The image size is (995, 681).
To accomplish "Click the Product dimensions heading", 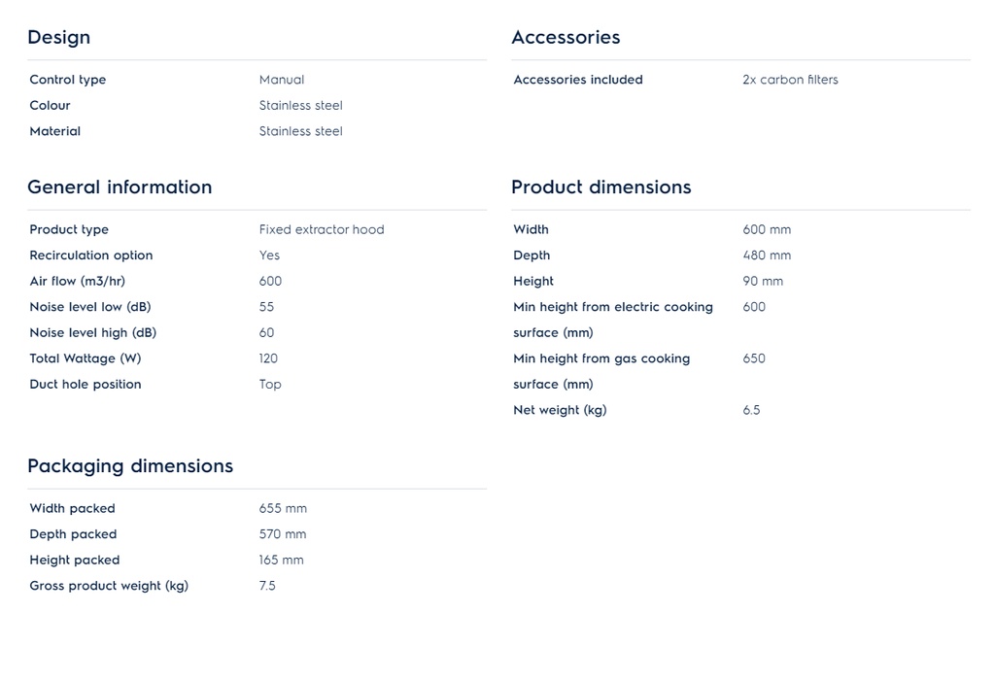I will point(601,187).
